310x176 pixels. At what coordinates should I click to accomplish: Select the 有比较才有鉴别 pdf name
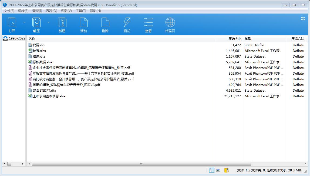[x=83, y=79]
